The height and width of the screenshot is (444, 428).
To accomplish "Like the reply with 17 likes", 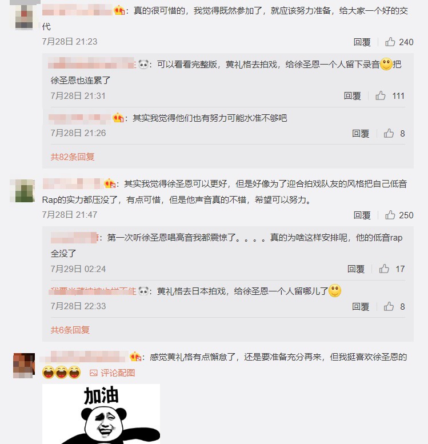I will 384,269.
